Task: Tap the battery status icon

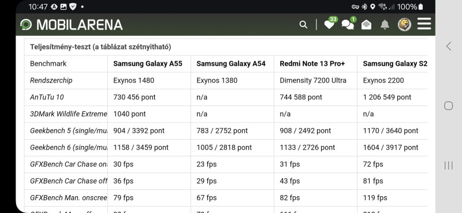Action: tap(420, 7)
